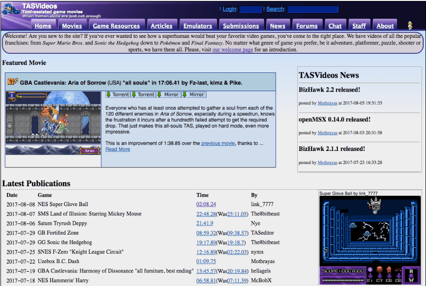Click the Mega Man TASVideos logo icon
426x286 pixels.
pyautogui.click(x=12, y=9)
